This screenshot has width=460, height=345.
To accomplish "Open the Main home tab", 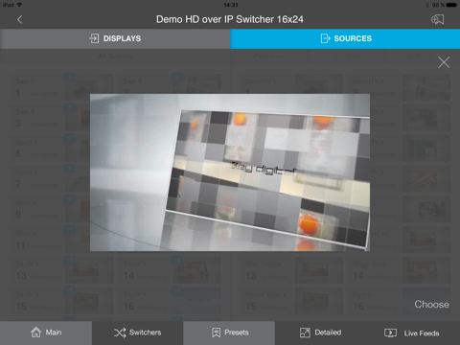I will (46, 333).
